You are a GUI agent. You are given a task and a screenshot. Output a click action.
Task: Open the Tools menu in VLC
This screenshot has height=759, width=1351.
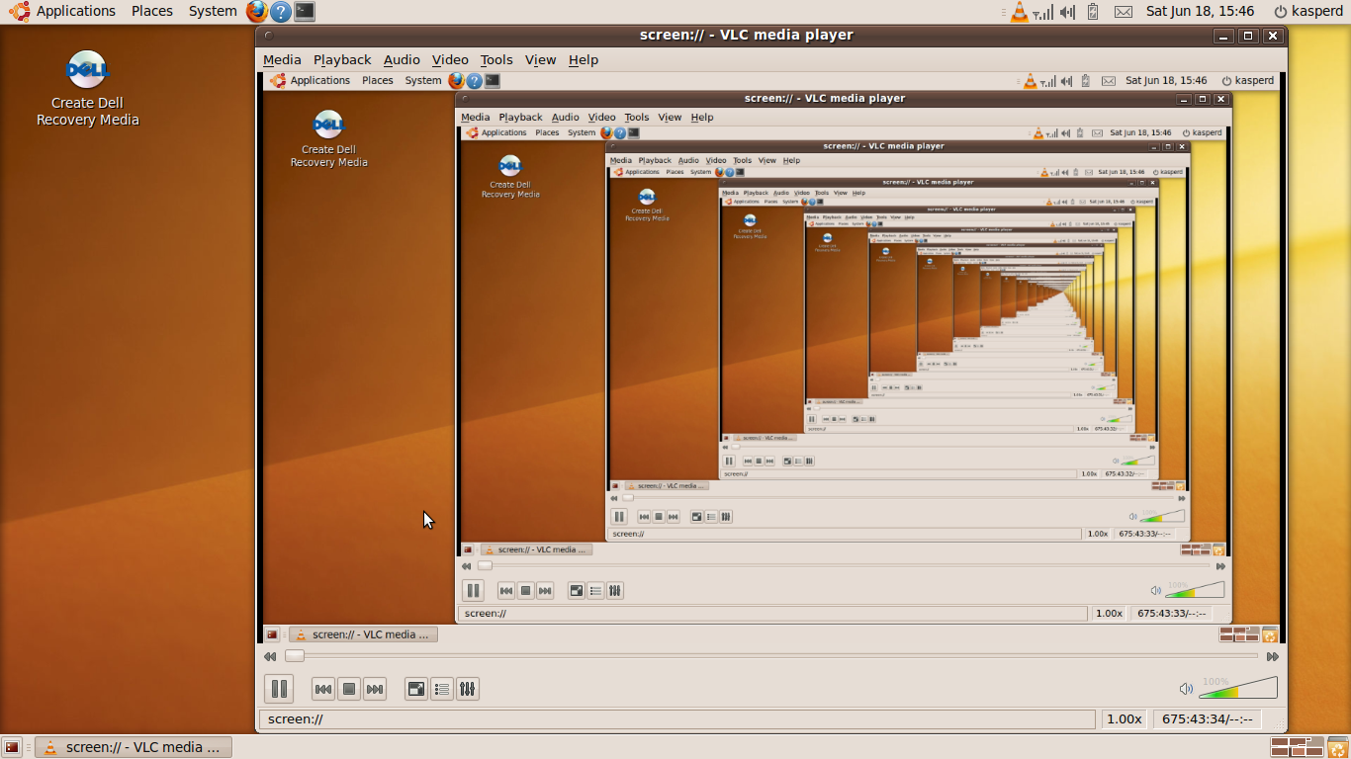point(496,59)
